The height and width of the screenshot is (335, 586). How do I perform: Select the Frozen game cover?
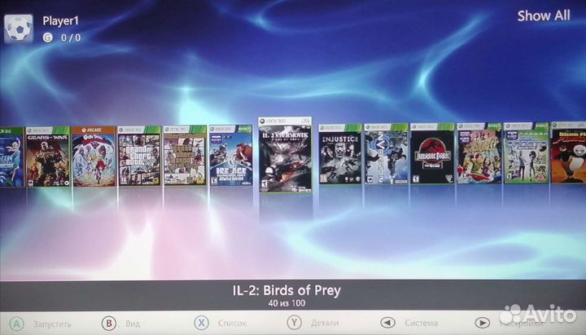(x=11, y=156)
